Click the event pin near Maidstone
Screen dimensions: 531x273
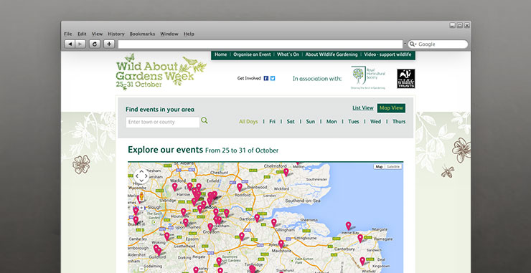pos(281,244)
